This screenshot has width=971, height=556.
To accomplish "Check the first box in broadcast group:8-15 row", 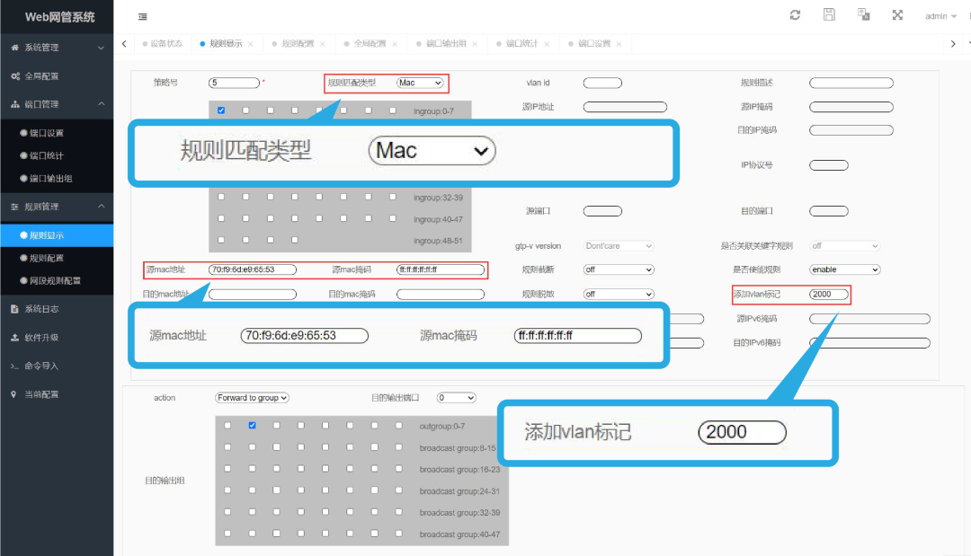I will tap(227, 447).
